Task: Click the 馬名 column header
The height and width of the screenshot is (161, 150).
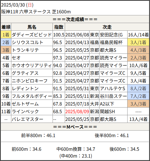Action: (x=32, y=27)
